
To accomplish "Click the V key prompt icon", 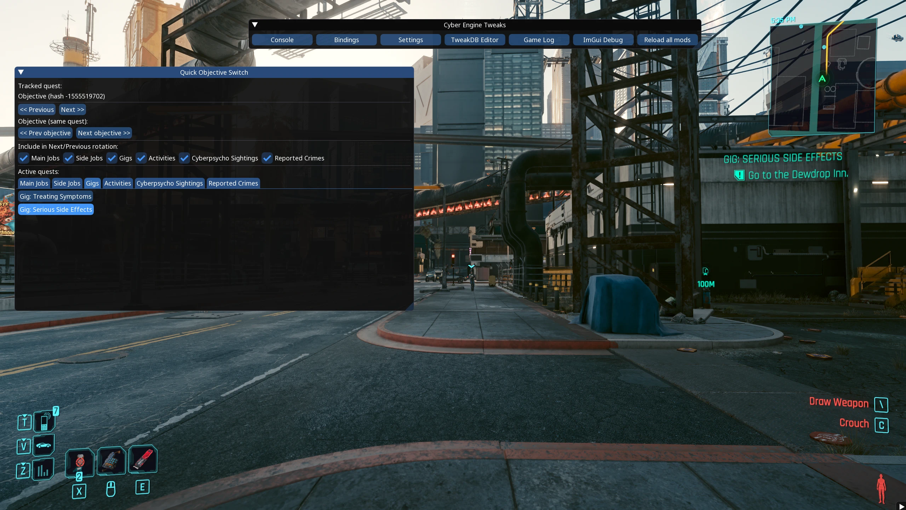I will [24, 446].
